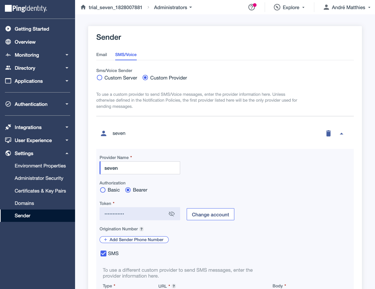Show the hidden token with eye icon

pos(172,214)
